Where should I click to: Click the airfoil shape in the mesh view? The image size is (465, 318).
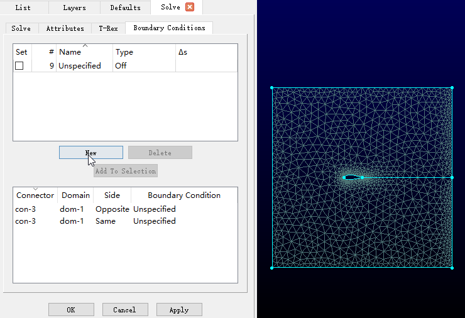(x=351, y=177)
